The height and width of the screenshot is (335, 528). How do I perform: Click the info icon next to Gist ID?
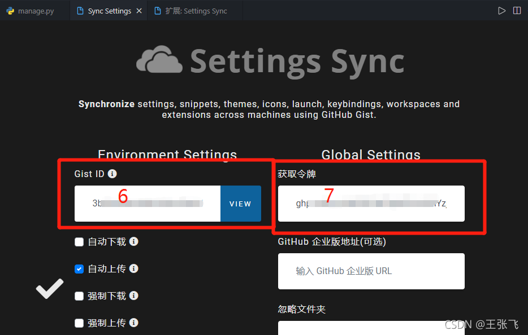pyautogui.click(x=112, y=174)
